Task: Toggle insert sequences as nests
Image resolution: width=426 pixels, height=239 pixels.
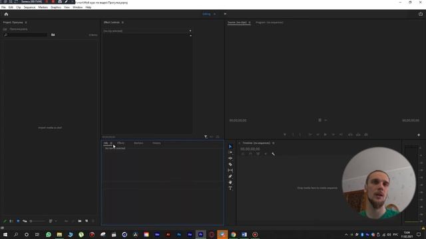Action: click(242, 154)
